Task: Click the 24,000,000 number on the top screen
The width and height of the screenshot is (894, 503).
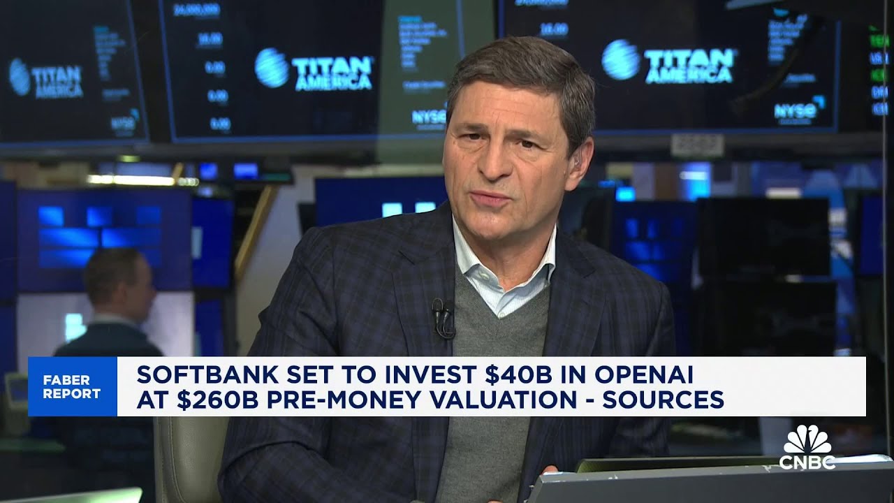Action: [x=196, y=10]
